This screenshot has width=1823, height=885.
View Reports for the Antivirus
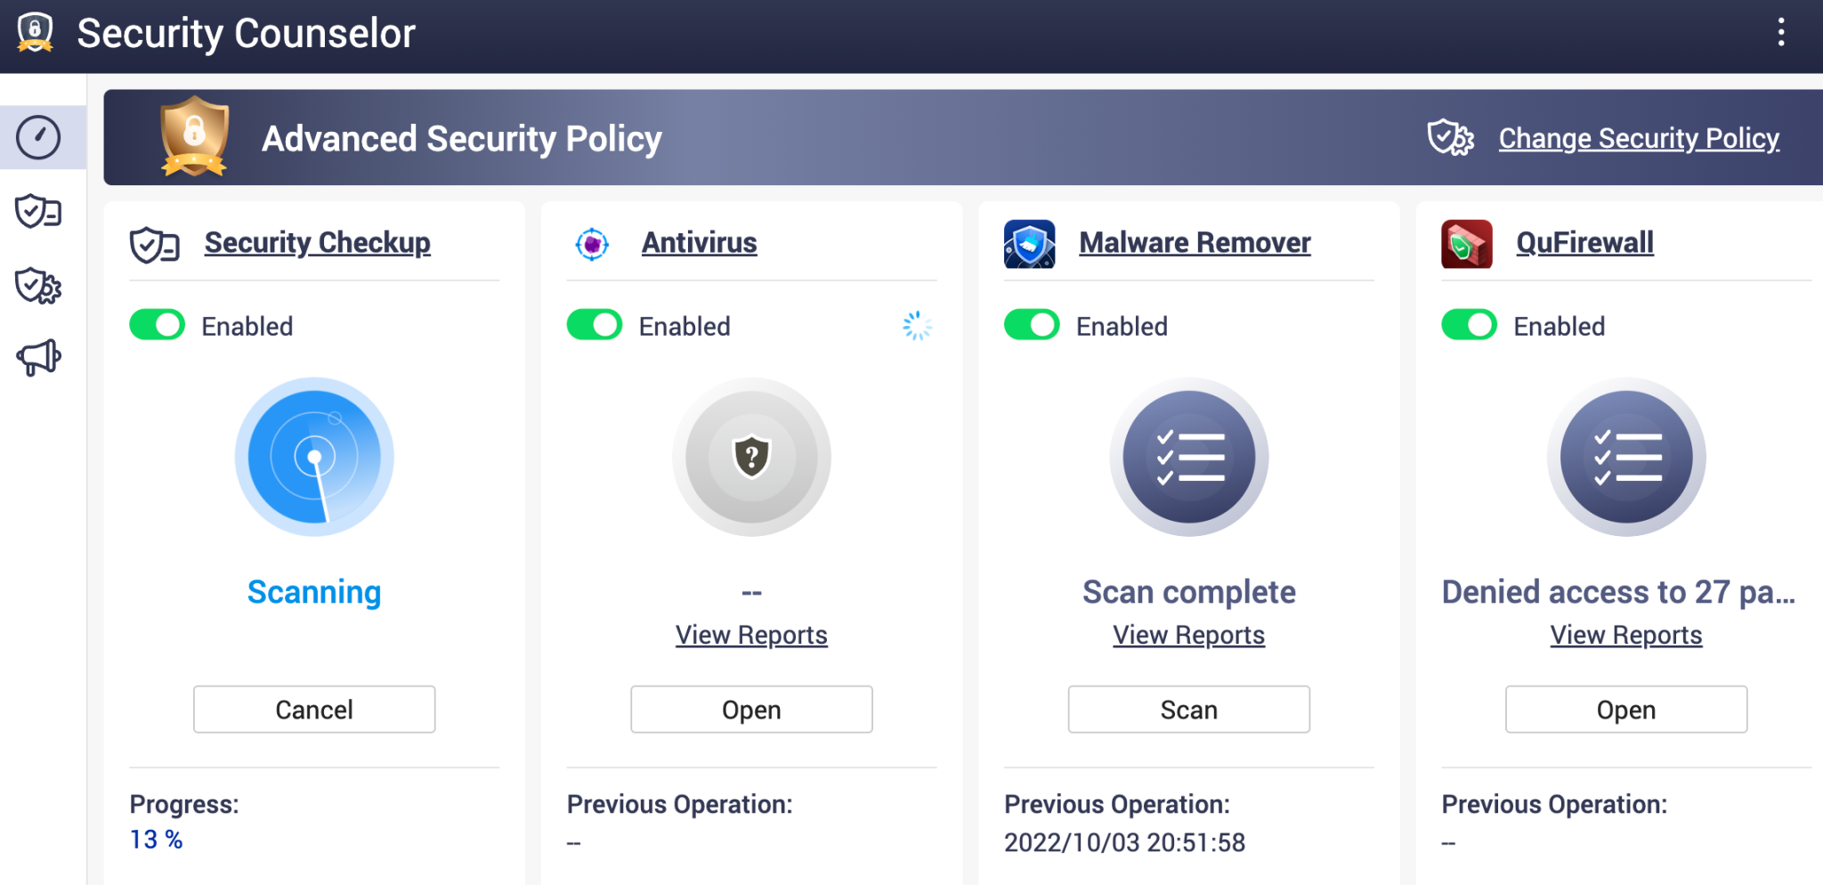[x=750, y=634]
